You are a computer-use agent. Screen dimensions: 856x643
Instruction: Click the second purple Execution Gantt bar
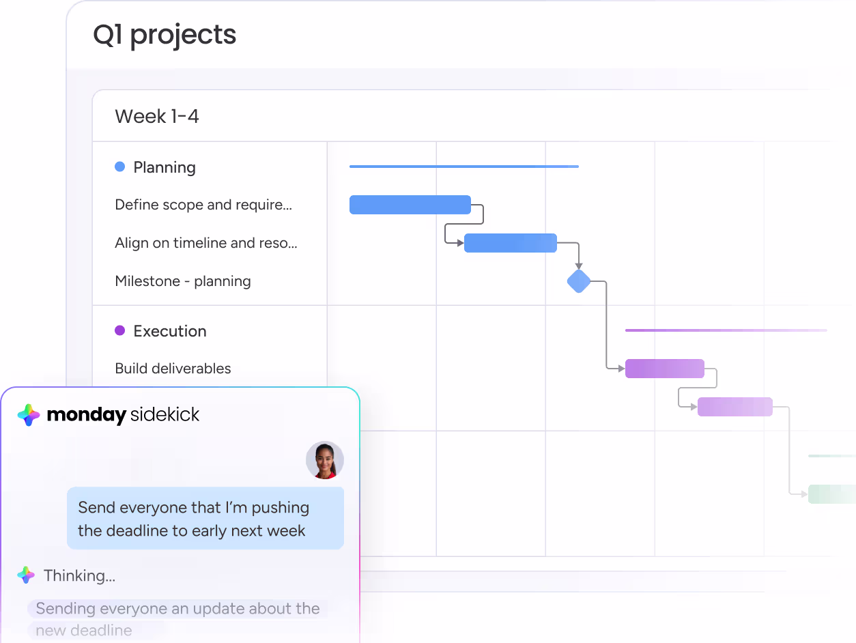click(734, 407)
